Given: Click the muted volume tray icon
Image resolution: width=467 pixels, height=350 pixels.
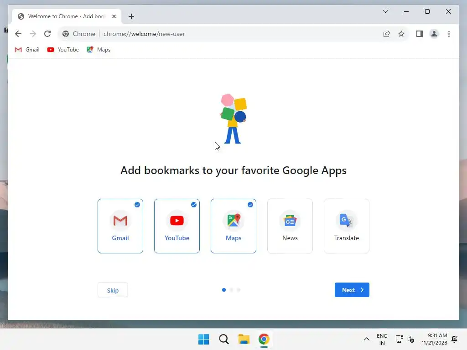Looking at the screenshot, I should coord(411,339).
